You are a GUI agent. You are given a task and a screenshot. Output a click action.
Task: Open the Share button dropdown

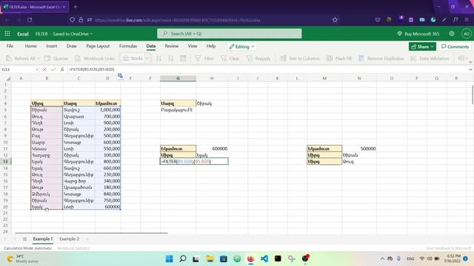pos(422,47)
